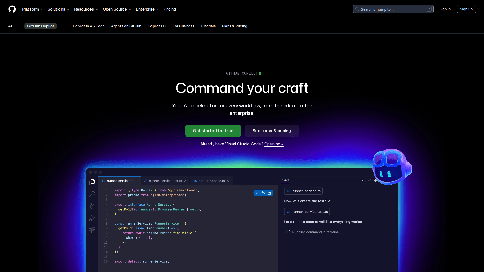Select the Run and Debug sidebar icon

tap(92, 218)
